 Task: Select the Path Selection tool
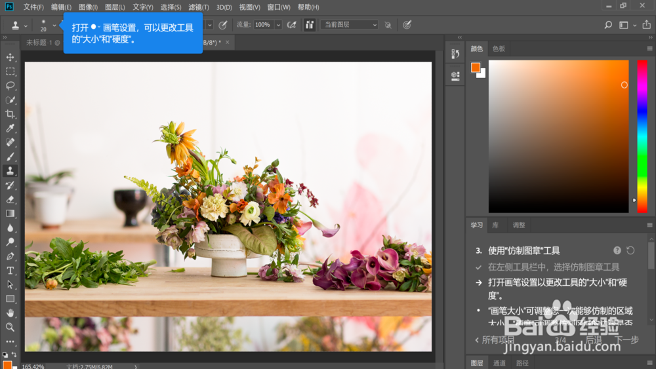(10, 284)
